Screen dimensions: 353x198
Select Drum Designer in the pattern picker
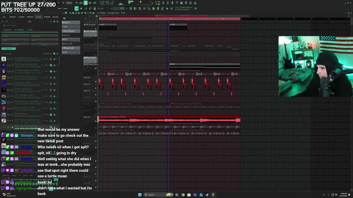tap(71, 31)
